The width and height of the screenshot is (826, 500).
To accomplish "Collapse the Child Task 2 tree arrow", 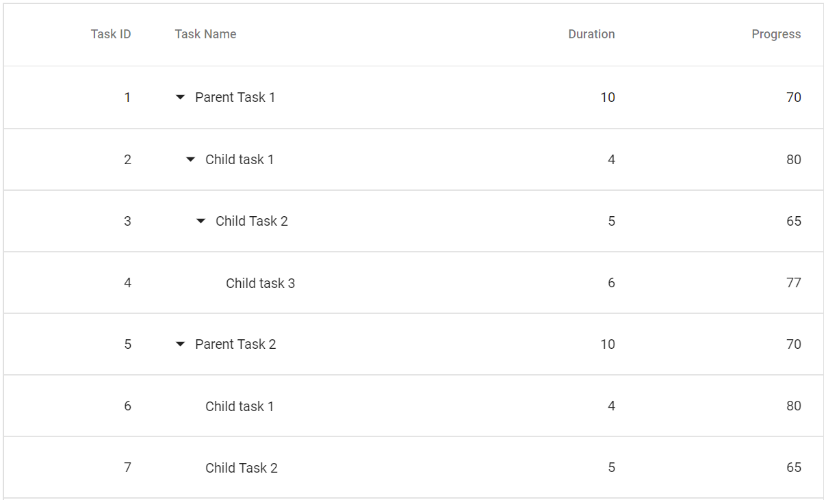I will pyautogui.click(x=200, y=220).
